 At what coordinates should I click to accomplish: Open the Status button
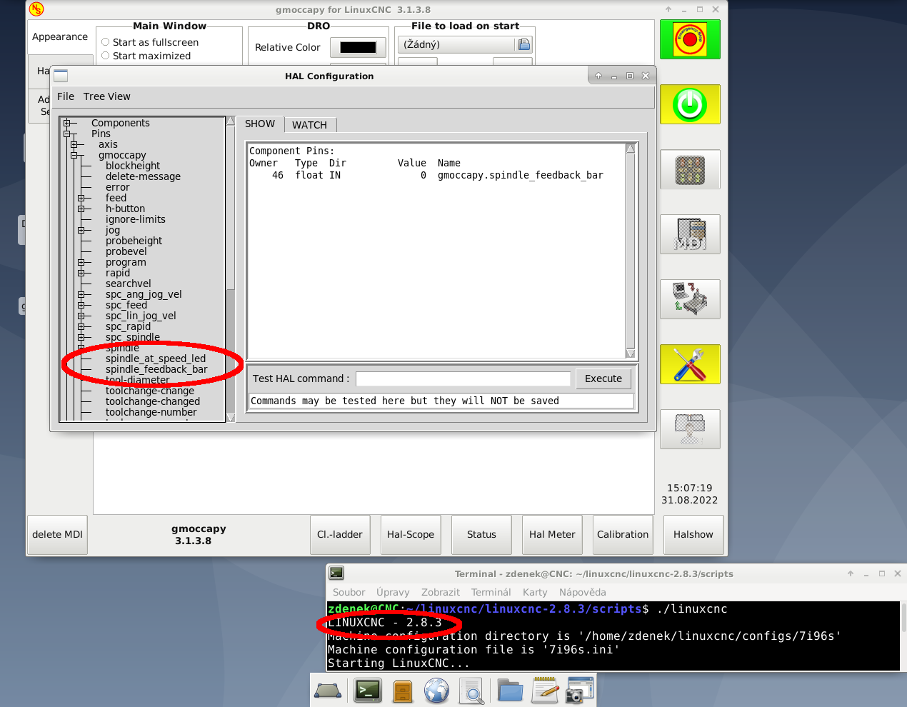(x=481, y=534)
